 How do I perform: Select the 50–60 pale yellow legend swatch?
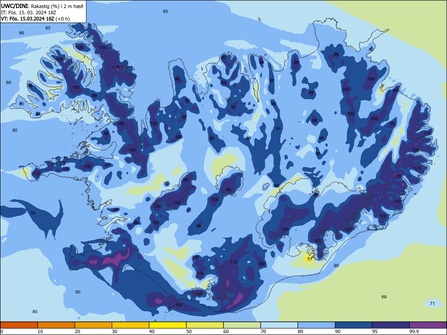205,325
